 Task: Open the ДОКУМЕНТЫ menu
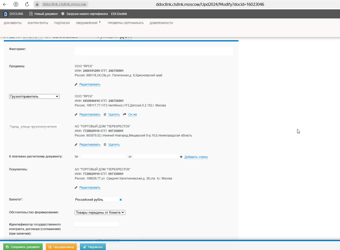click(13, 23)
